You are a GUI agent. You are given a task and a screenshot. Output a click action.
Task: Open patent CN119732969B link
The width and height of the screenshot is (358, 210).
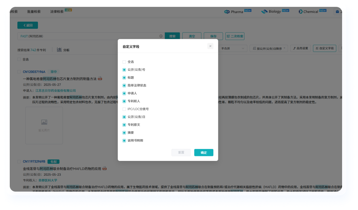[34, 162]
